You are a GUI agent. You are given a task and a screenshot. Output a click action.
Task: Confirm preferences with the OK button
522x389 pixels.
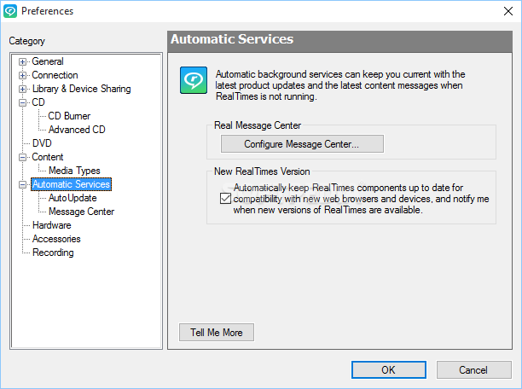(x=388, y=369)
